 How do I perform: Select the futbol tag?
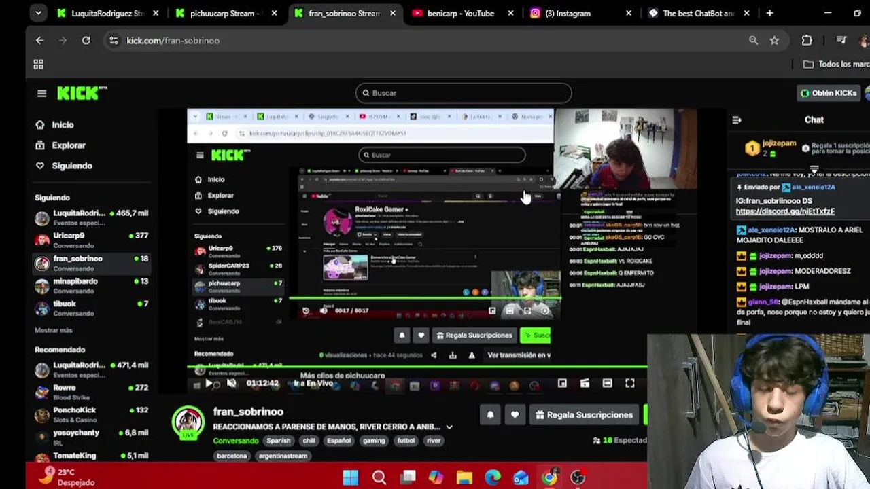[406, 441]
